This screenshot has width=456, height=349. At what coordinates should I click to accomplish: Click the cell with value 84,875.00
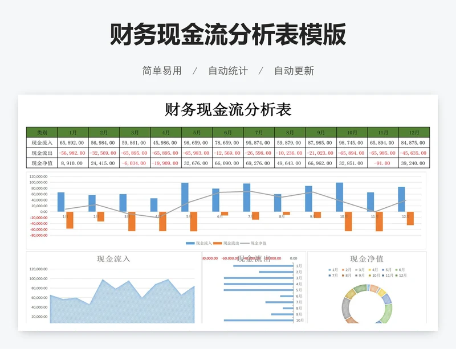pos(414,143)
